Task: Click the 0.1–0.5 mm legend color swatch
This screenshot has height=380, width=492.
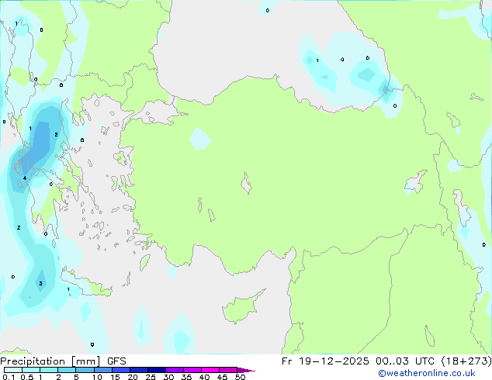Action: pos(13,370)
